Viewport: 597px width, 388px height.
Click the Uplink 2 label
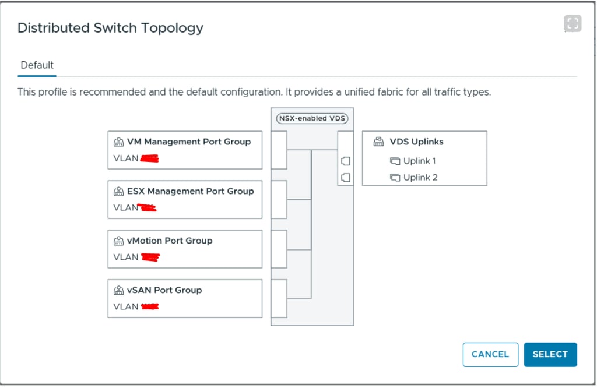click(420, 177)
